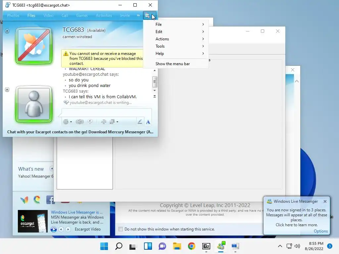This screenshot has width=339, height=254.
Task: Go to previous Escargot video item
Action: click(x=61, y=230)
